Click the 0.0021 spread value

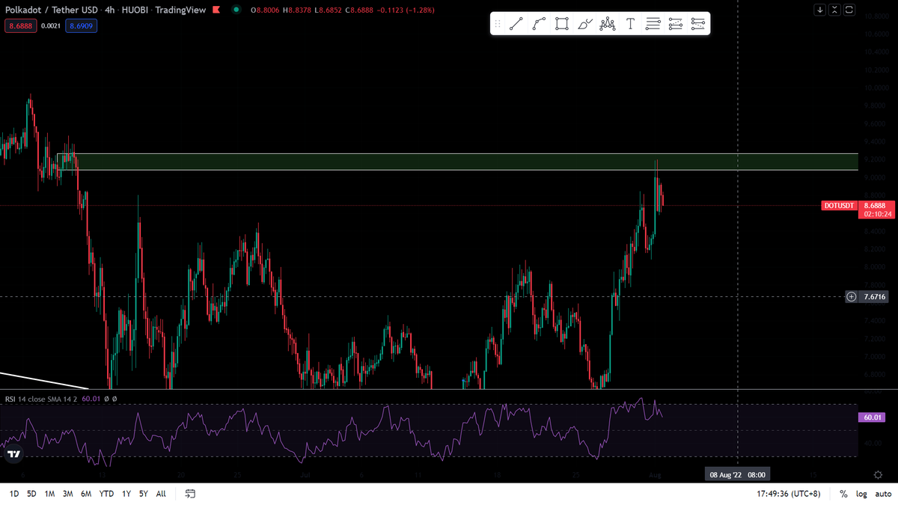pyautogui.click(x=50, y=25)
